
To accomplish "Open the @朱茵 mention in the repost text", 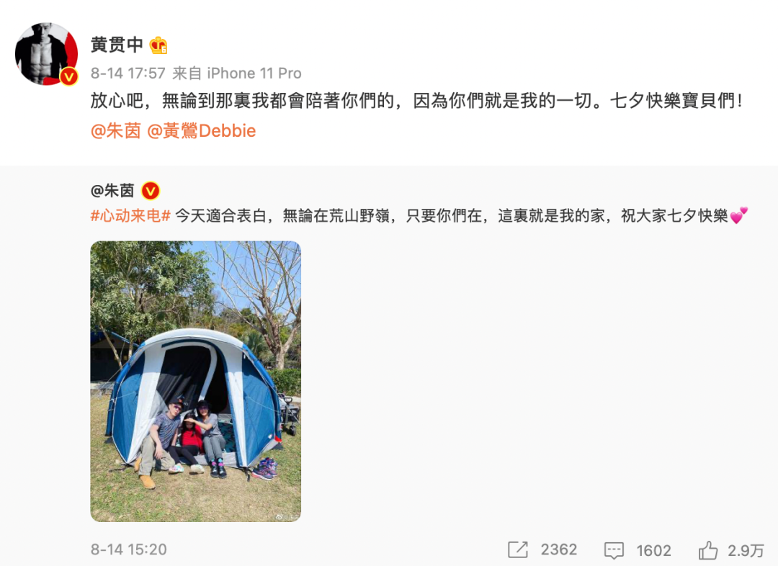I will pos(115,131).
